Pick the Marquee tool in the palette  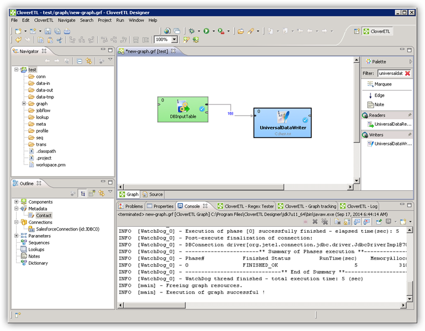pyautogui.click(x=383, y=84)
